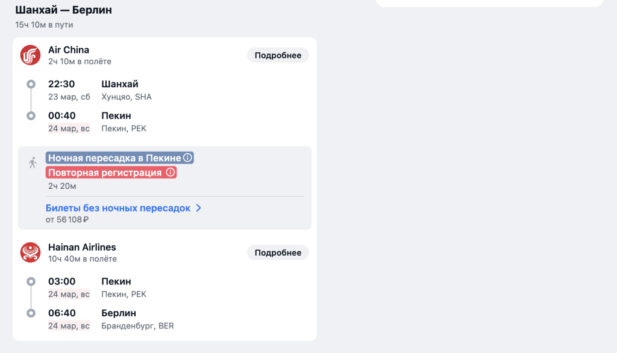The width and height of the screenshot is (617, 353).
Task: Expand Air China flight details via "Подробнее"
Action: point(277,55)
